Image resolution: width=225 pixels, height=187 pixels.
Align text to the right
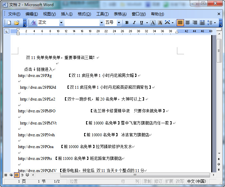tap(195, 23)
